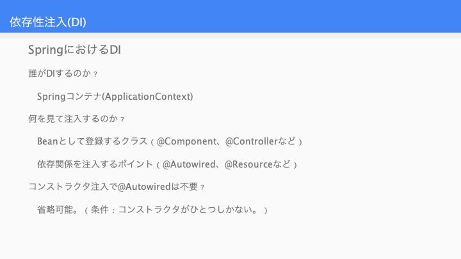Image resolution: width=461 pixels, height=259 pixels.
Task: Click the word ApplicationContext in parentheses
Action: click(x=147, y=97)
